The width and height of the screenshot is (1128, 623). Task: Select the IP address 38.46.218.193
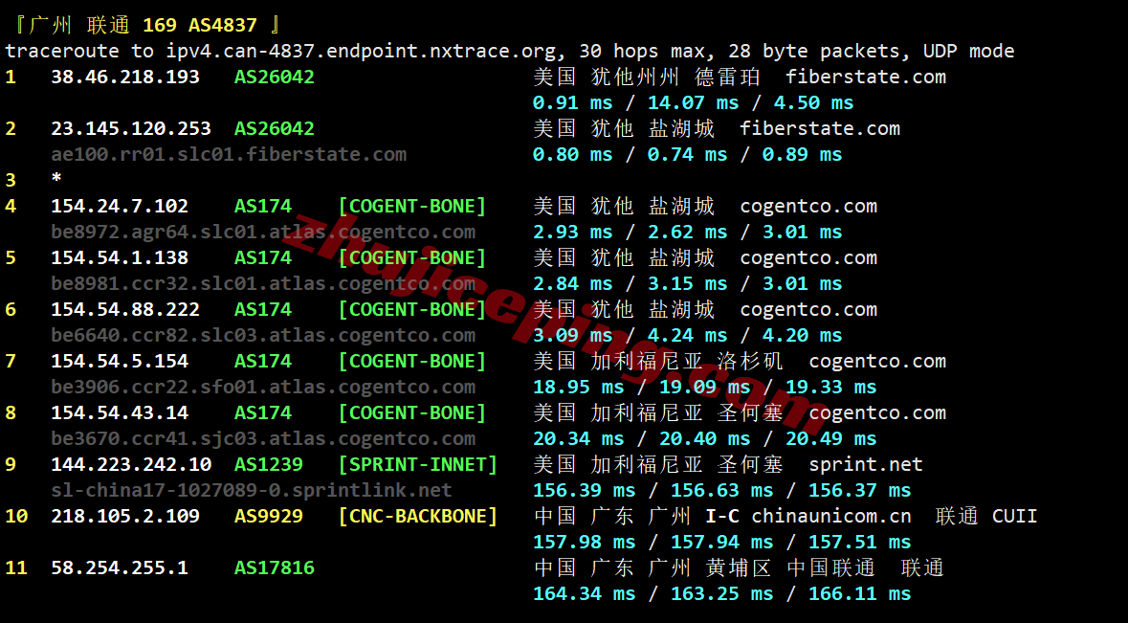tap(125, 78)
